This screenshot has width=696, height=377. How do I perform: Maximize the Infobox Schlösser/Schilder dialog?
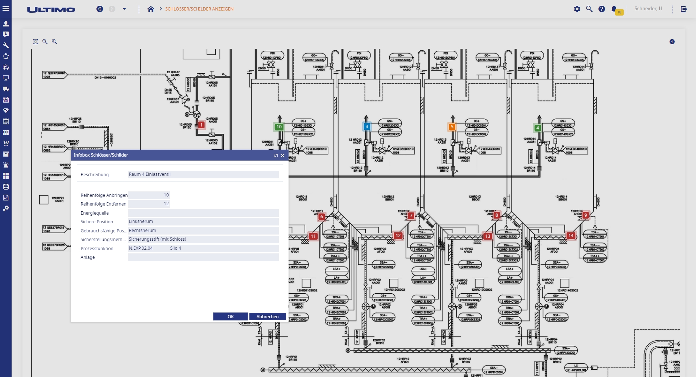[x=276, y=156]
